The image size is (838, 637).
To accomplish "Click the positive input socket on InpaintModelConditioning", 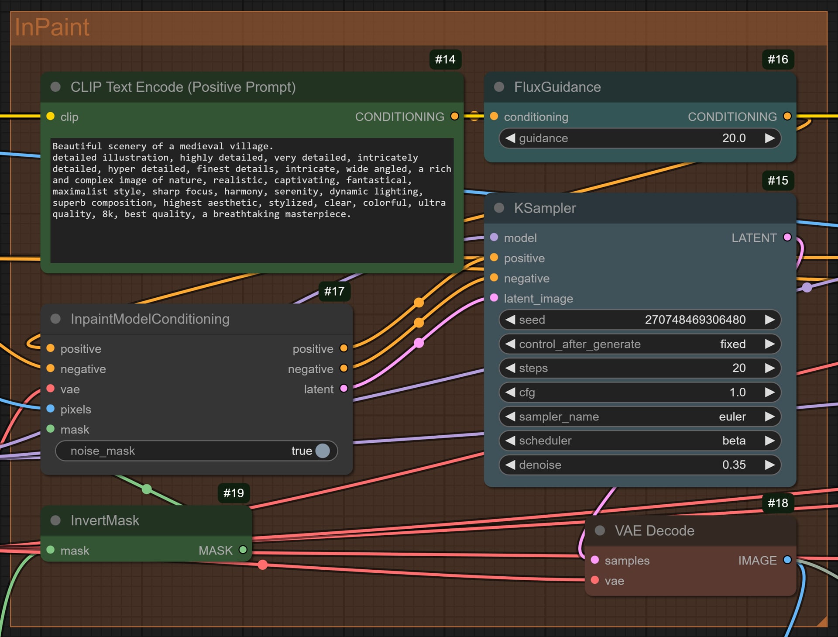I will pos(51,348).
